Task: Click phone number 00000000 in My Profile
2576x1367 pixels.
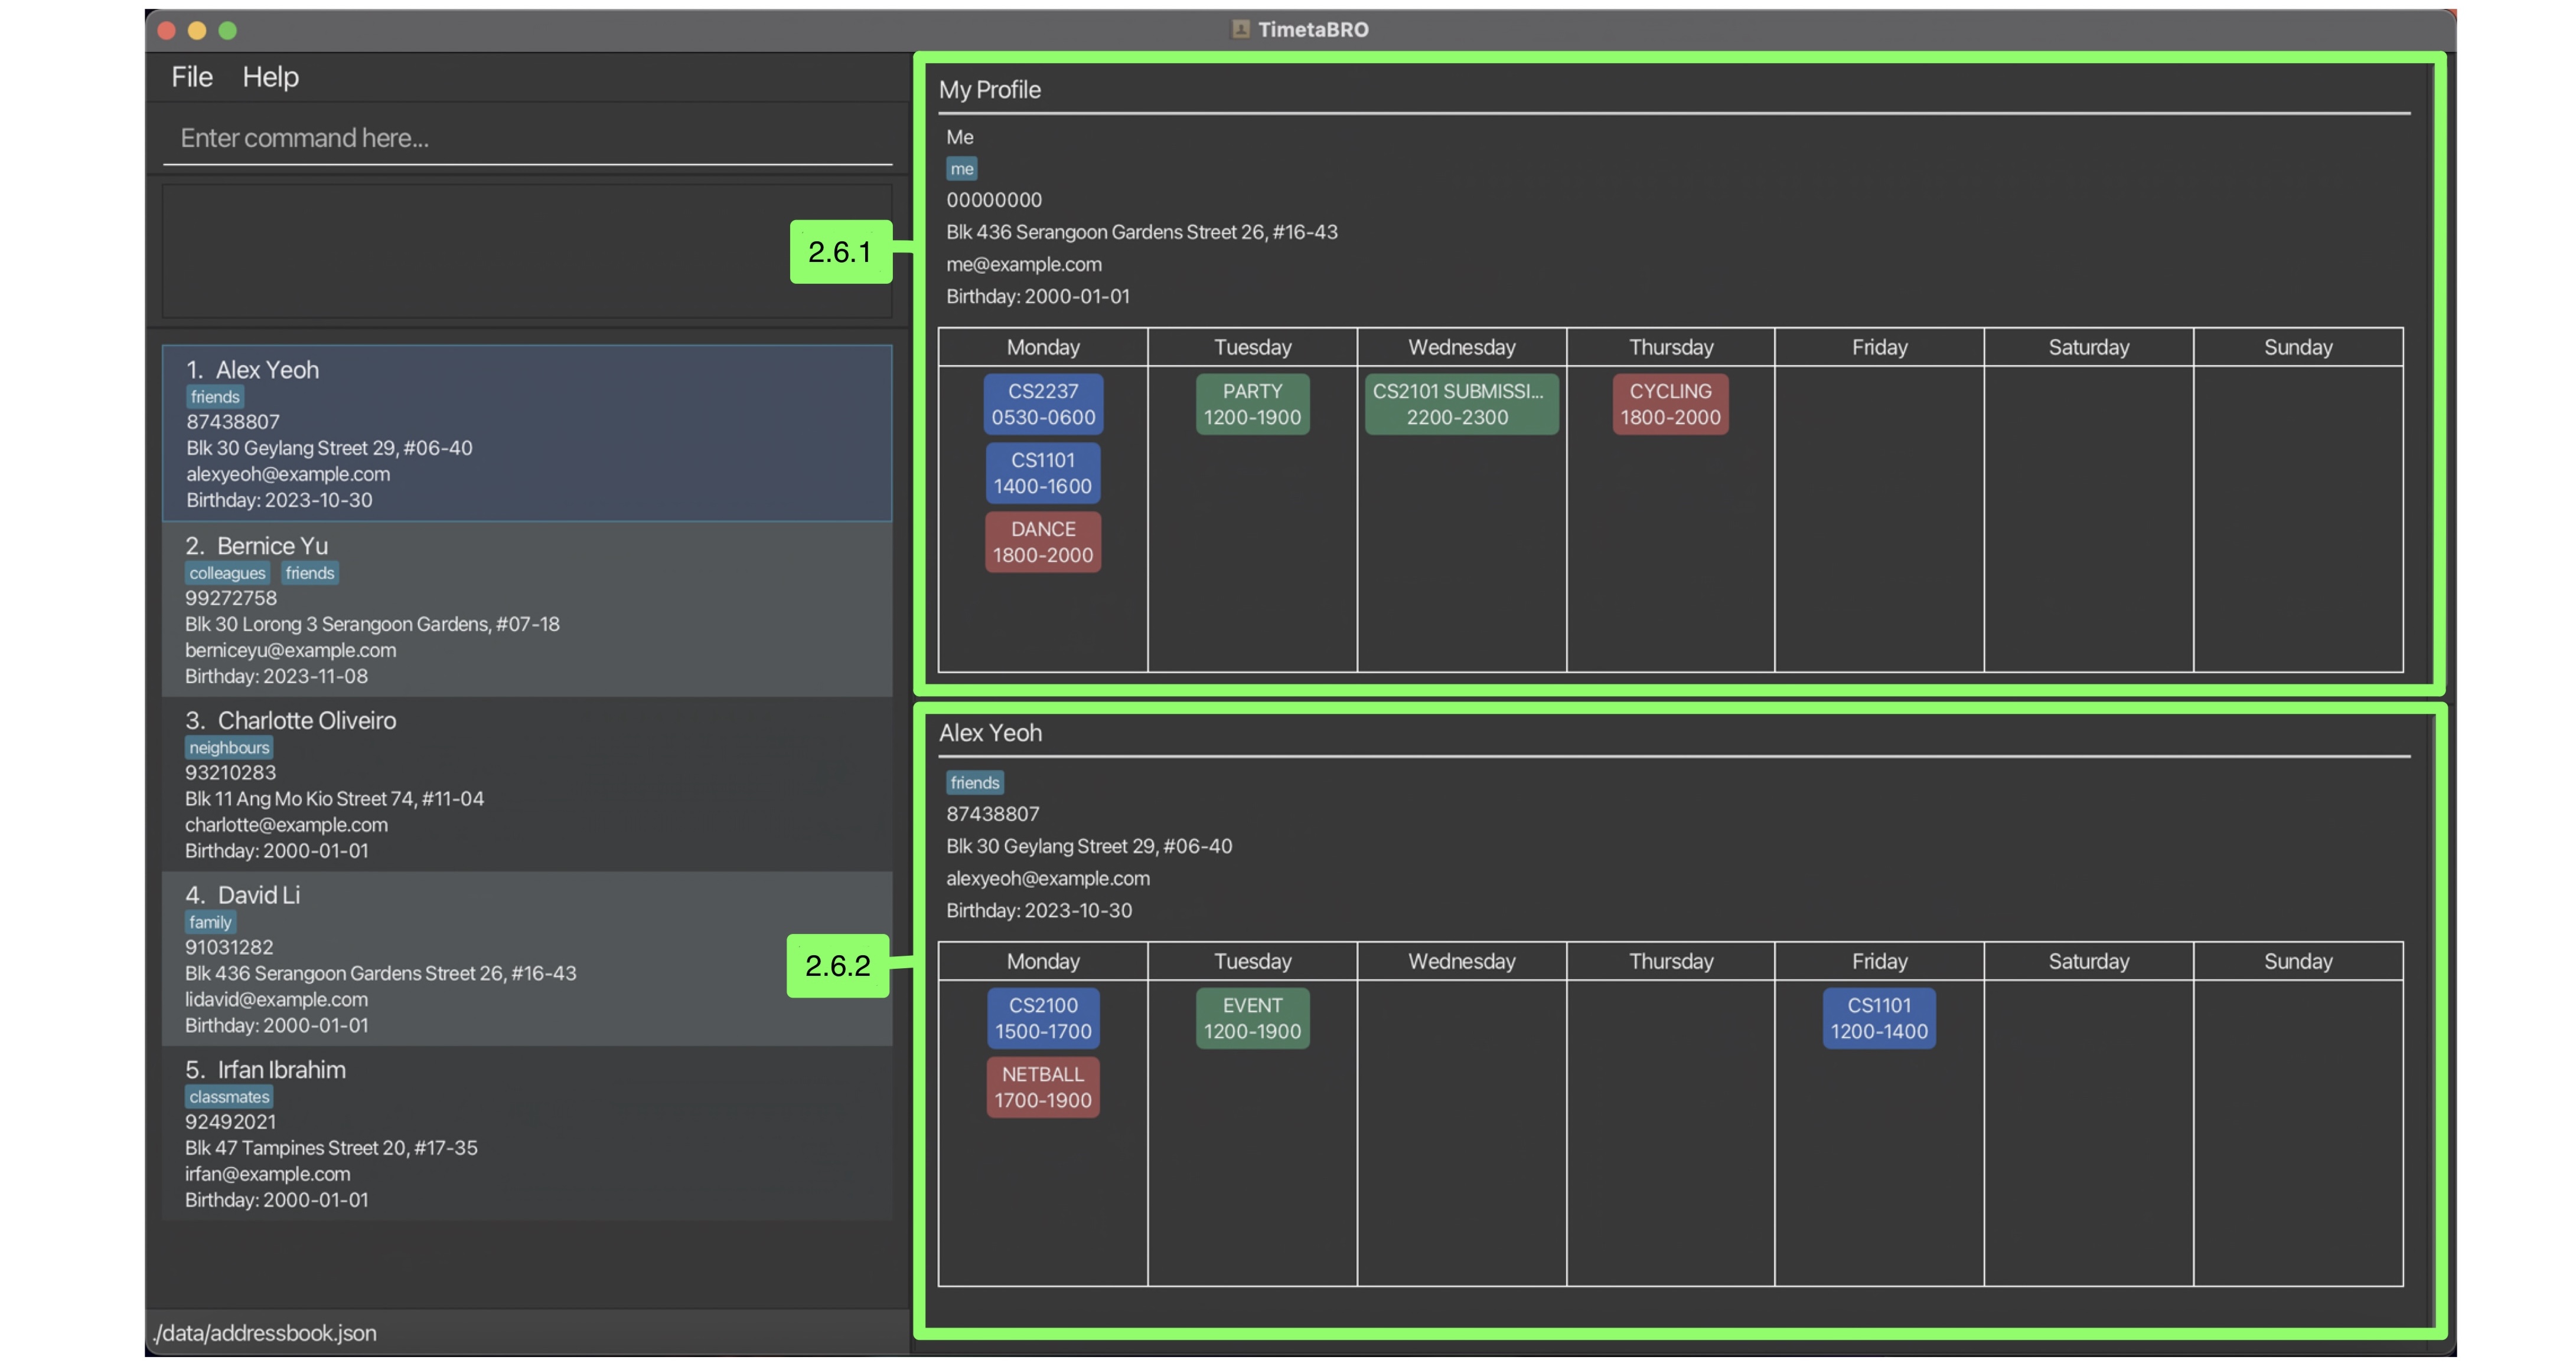Action: coord(994,200)
